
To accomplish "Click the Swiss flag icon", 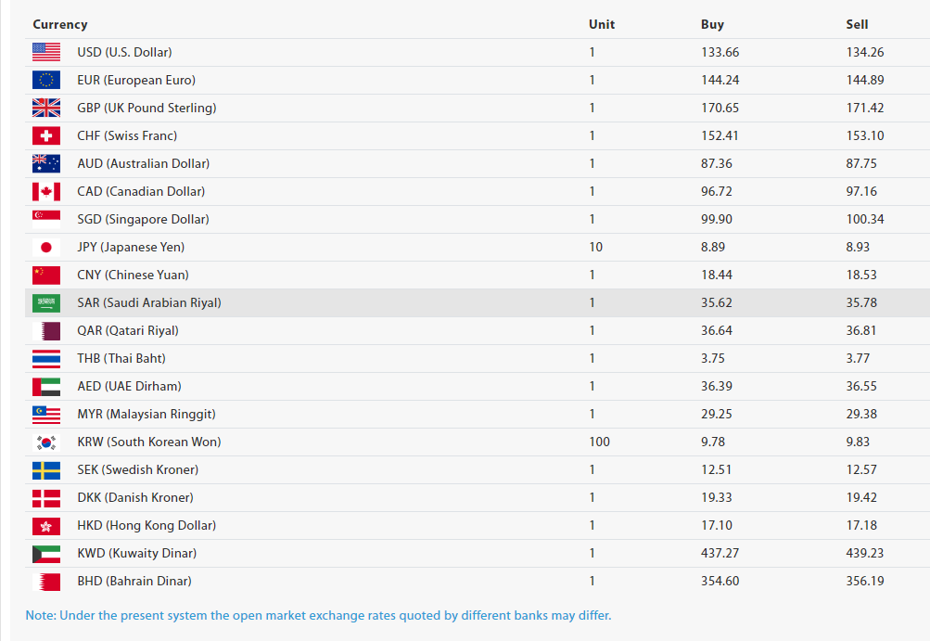I will (x=46, y=135).
